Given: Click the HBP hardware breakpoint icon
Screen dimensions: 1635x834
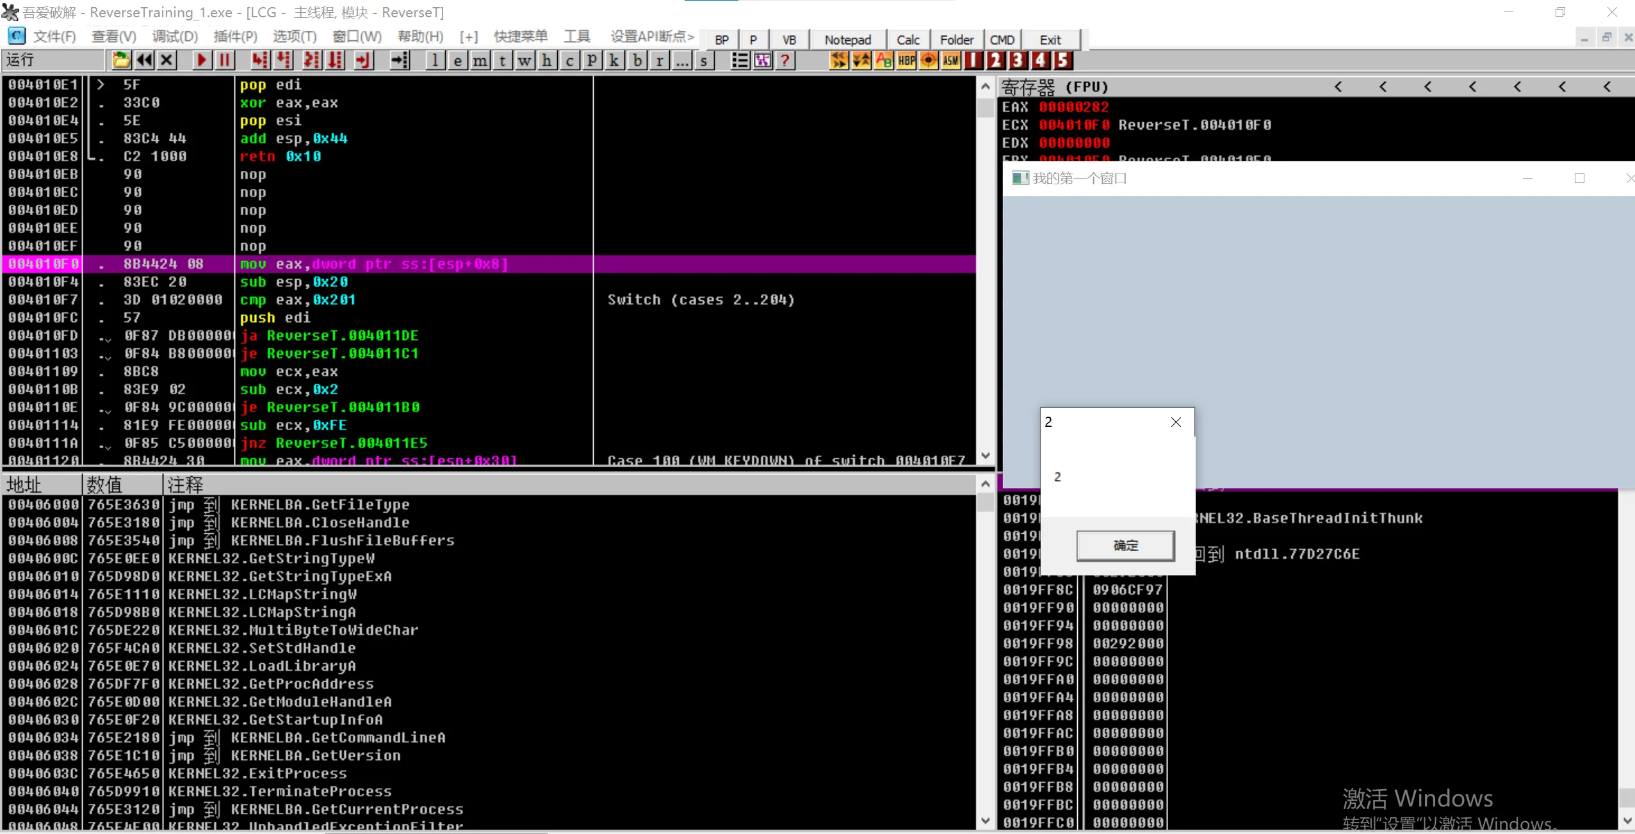Looking at the screenshot, I should 906,61.
